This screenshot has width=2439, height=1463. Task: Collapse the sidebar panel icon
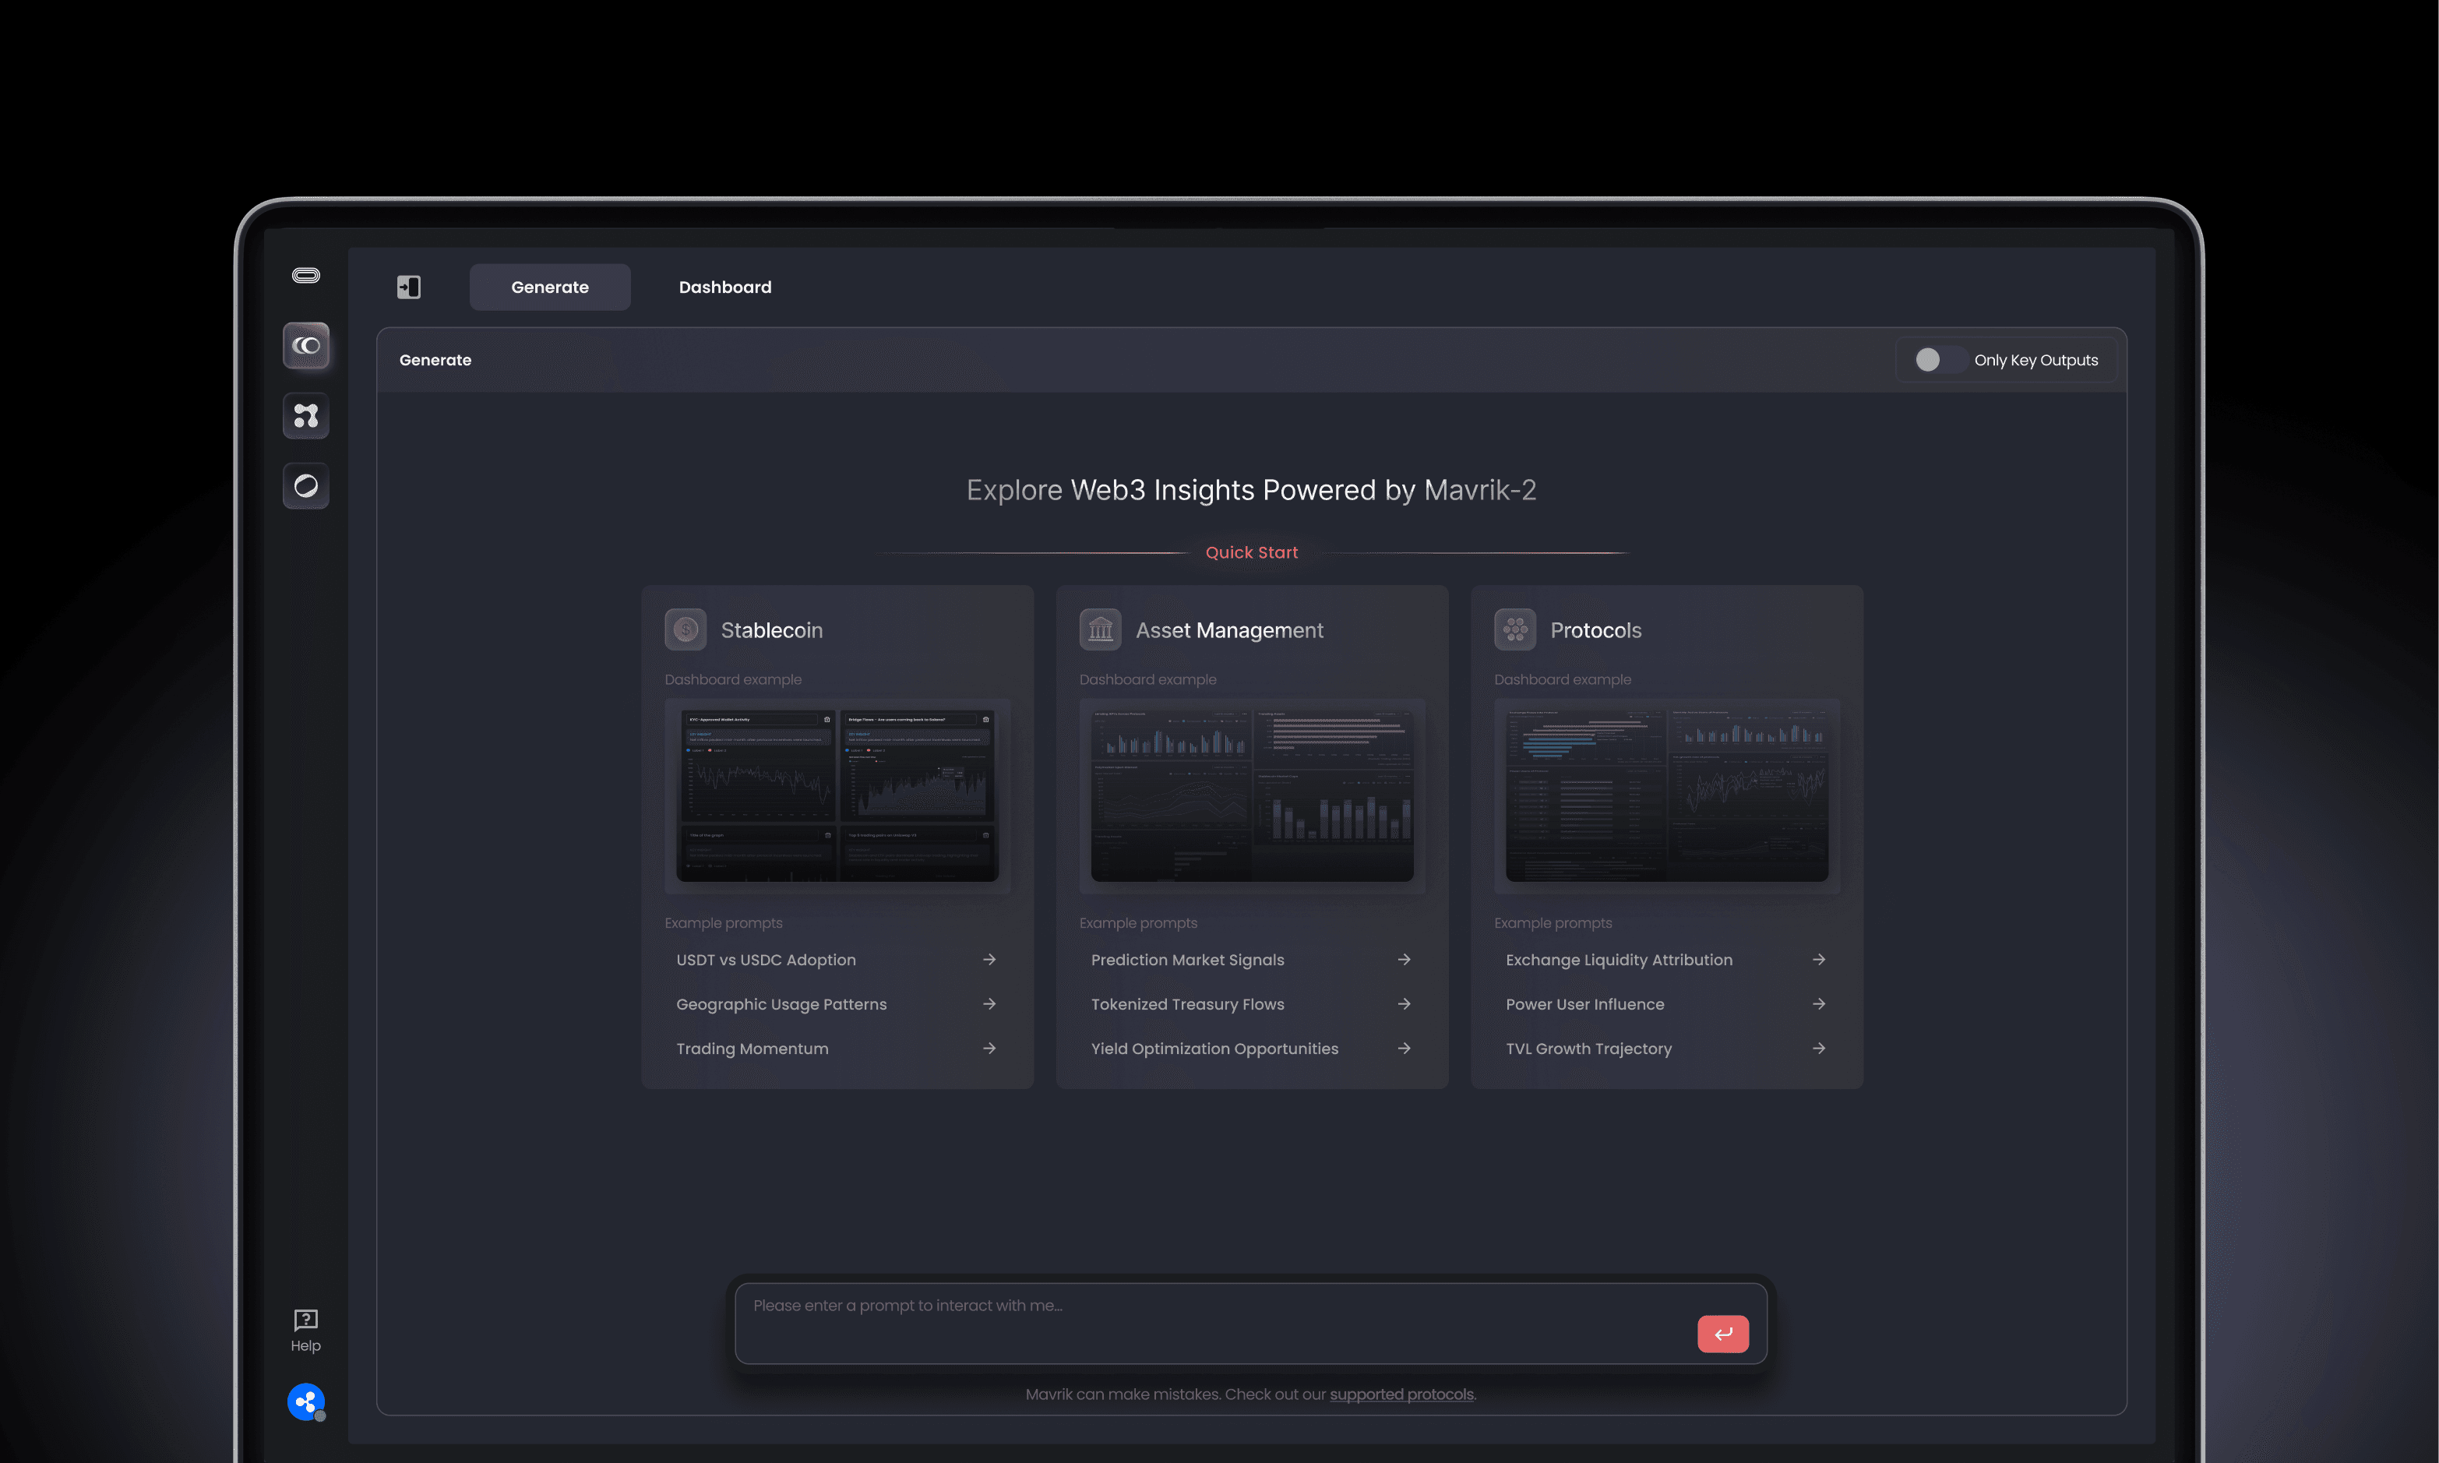point(408,287)
